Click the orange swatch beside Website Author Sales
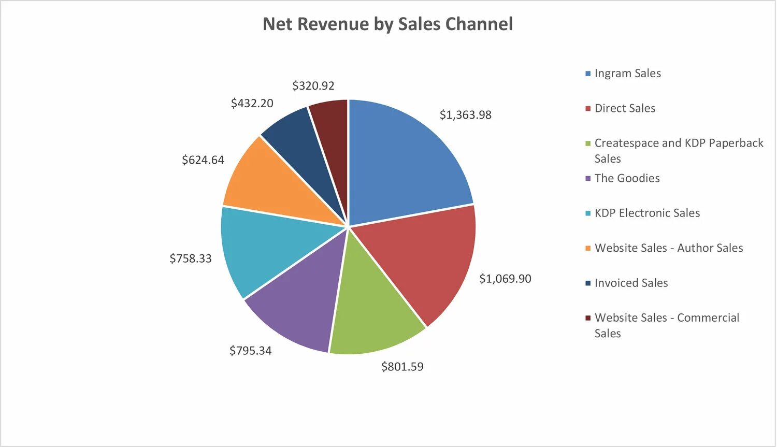Screen dimensions: 777x447 point(588,248)
